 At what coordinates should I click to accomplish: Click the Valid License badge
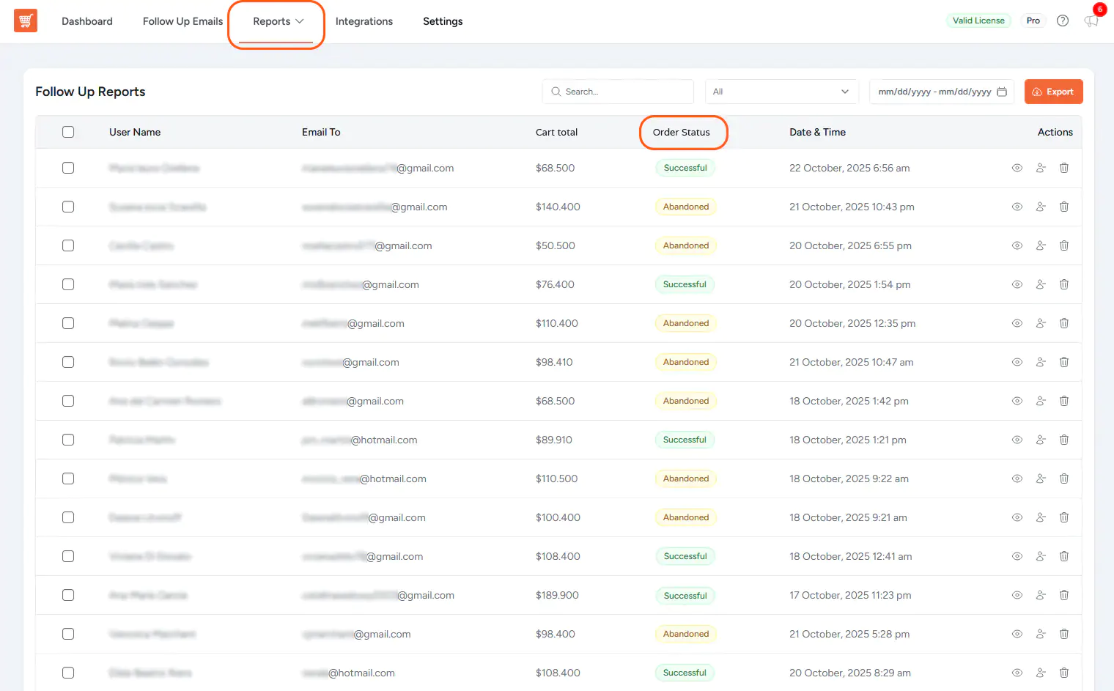pyautogui.click(x=979, y=21)
